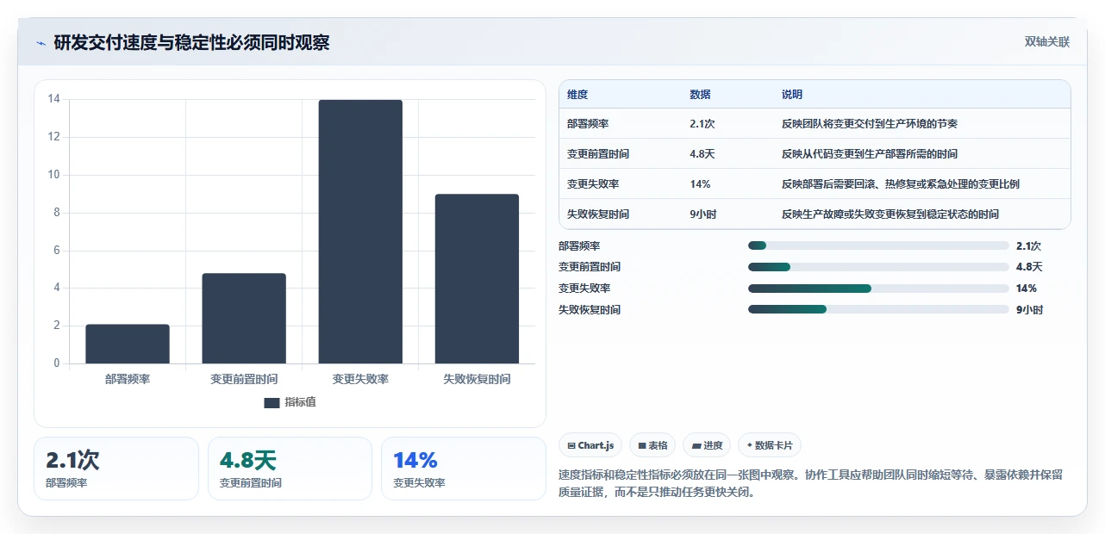Click the 部署频率 label on the chart x-axis
The height and width of the screenshot is (534, 1105).
click(128, 378)
